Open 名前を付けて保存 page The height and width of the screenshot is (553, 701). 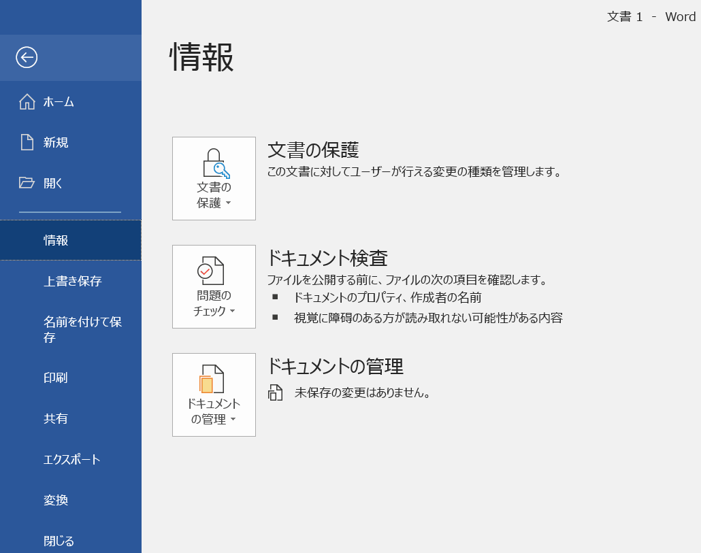coord(82,329)
